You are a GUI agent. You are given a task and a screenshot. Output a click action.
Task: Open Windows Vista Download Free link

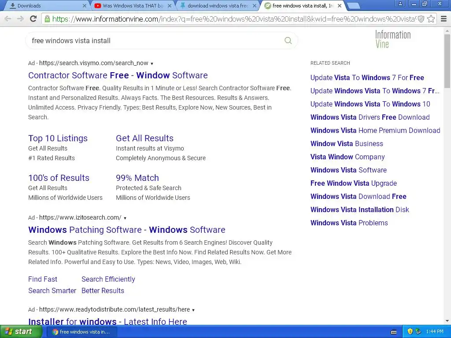coord(359,197)
